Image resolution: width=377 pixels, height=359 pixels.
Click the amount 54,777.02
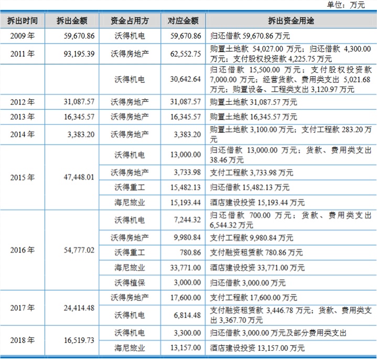(79, 250)
